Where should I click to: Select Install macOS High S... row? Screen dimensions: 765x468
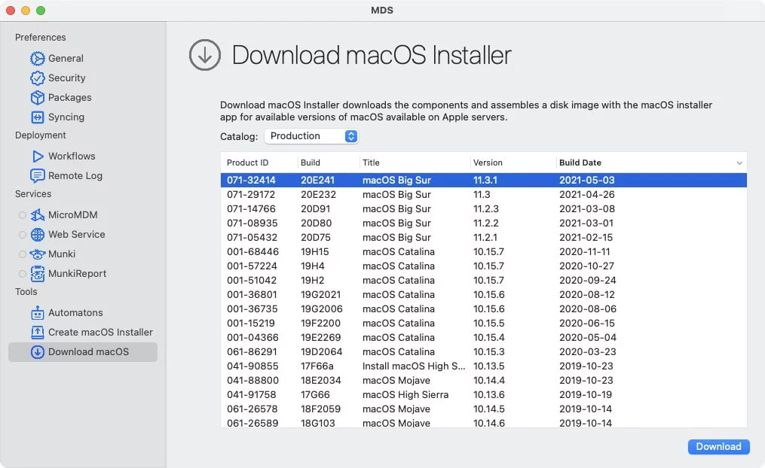[483, 366]
